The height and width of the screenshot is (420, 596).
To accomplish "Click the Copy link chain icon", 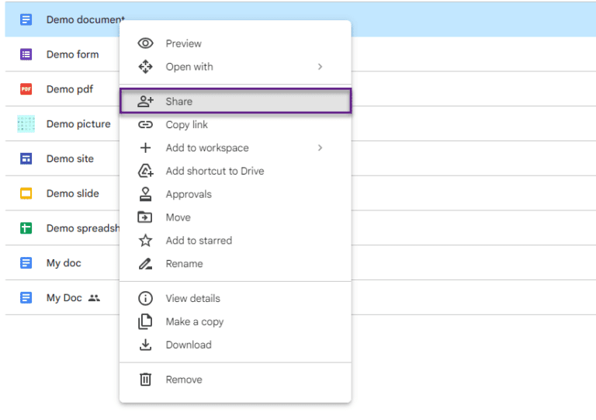I will pos(145,125).
